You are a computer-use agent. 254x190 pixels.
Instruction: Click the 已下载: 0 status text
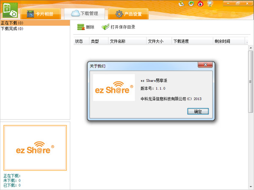12,185
